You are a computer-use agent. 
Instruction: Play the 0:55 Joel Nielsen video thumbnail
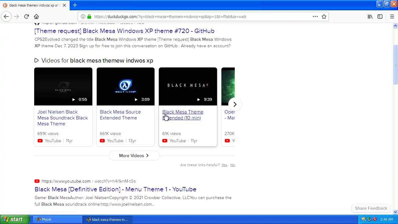click(x=63, y=86)
